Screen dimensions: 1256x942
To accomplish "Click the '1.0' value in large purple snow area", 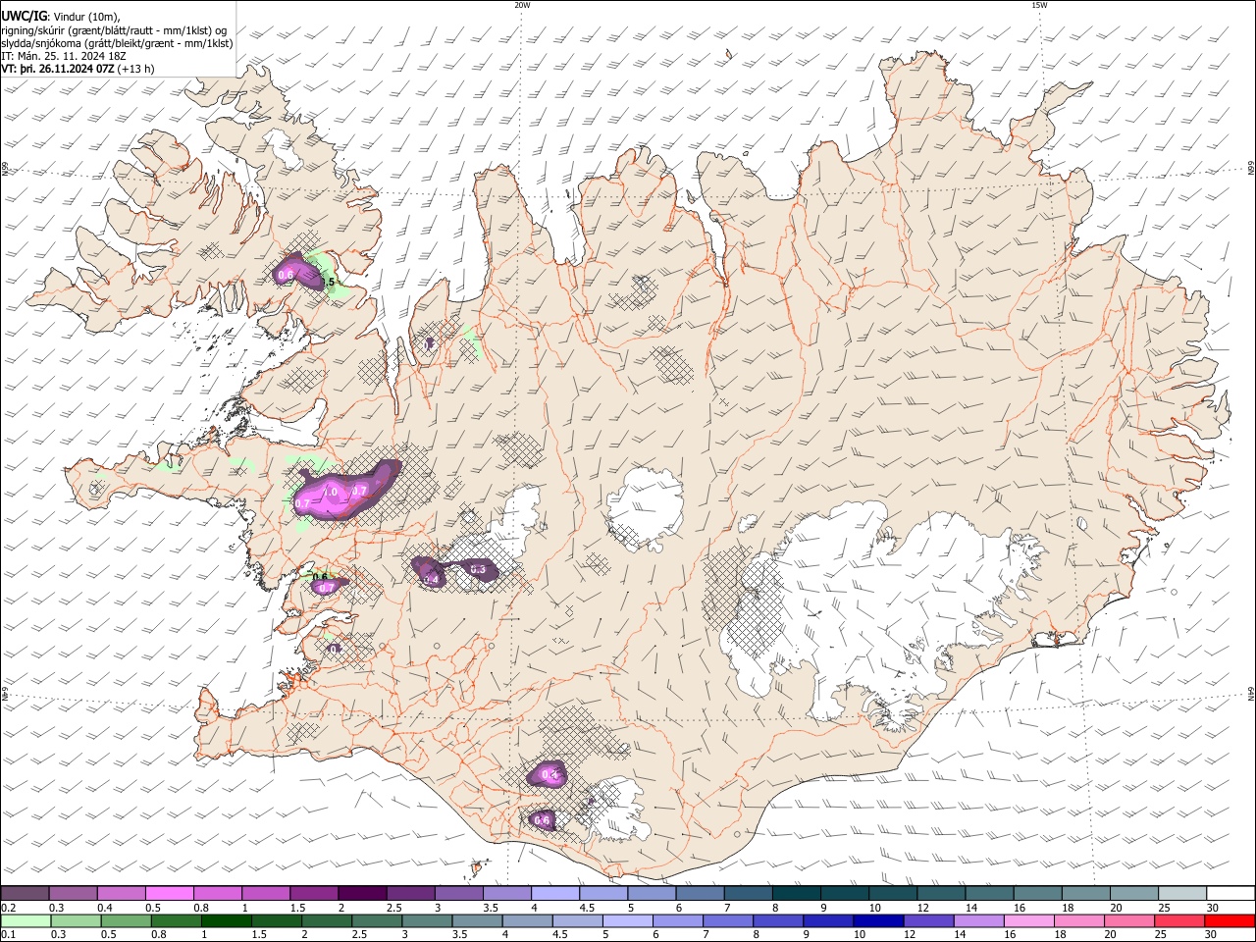I will pos(331,492).
